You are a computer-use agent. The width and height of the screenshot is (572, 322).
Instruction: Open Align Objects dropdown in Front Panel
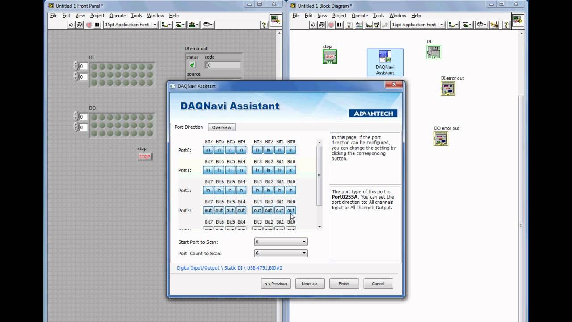(166, 25)
